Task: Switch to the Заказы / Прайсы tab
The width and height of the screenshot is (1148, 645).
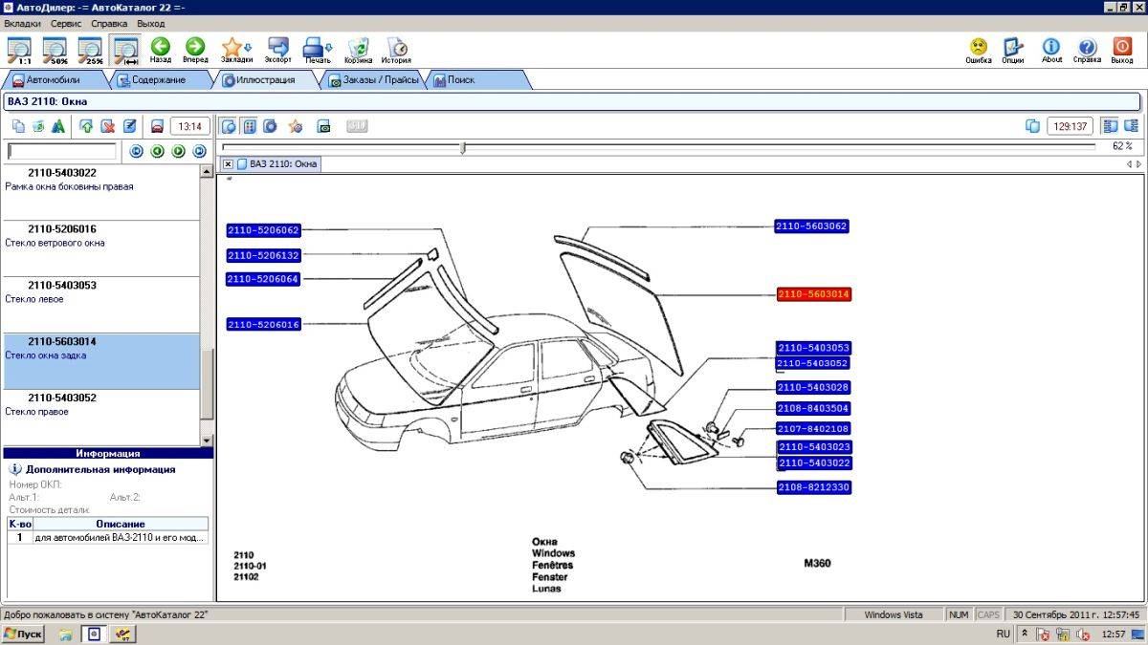Action: (373, 80)
